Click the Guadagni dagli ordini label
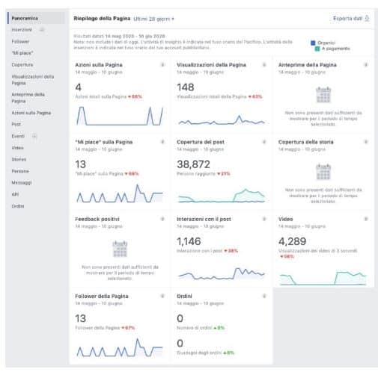 pos(199,353)
